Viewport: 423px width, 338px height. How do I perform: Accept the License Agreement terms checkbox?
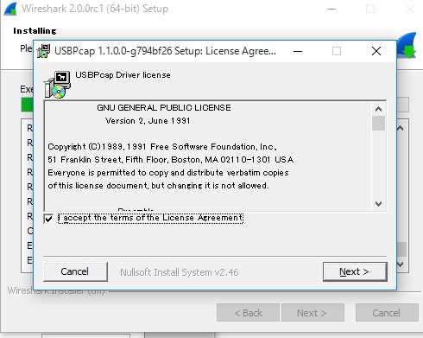point(48,219)
